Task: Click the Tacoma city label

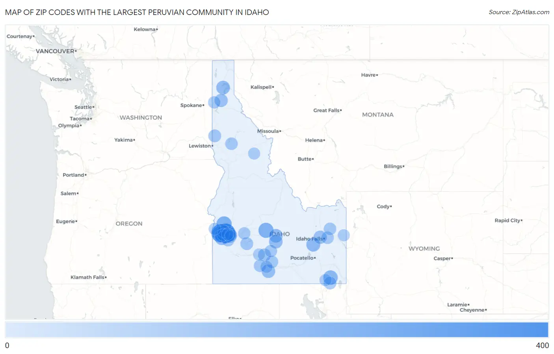Action: [x=80, y=119]
